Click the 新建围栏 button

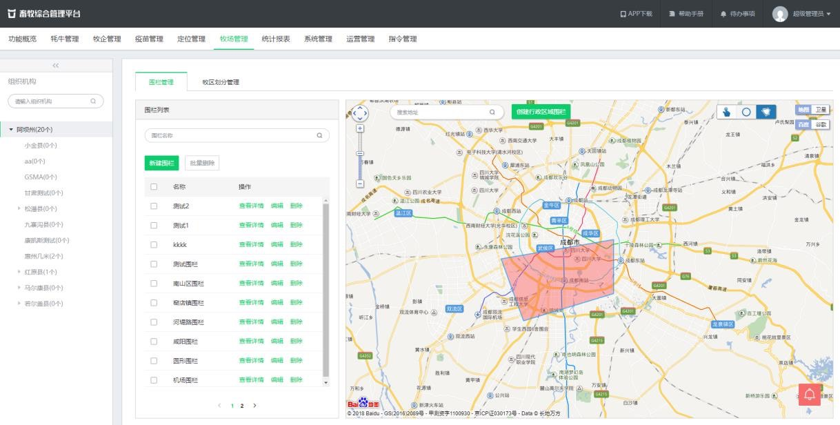161,163
